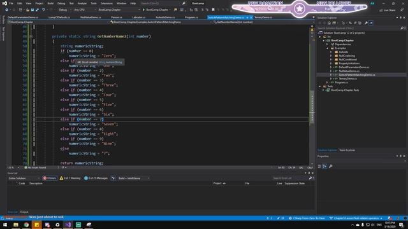This screenshot has width=408, height=229.
Task: Open the Build menu
Action: coord(50,3)
